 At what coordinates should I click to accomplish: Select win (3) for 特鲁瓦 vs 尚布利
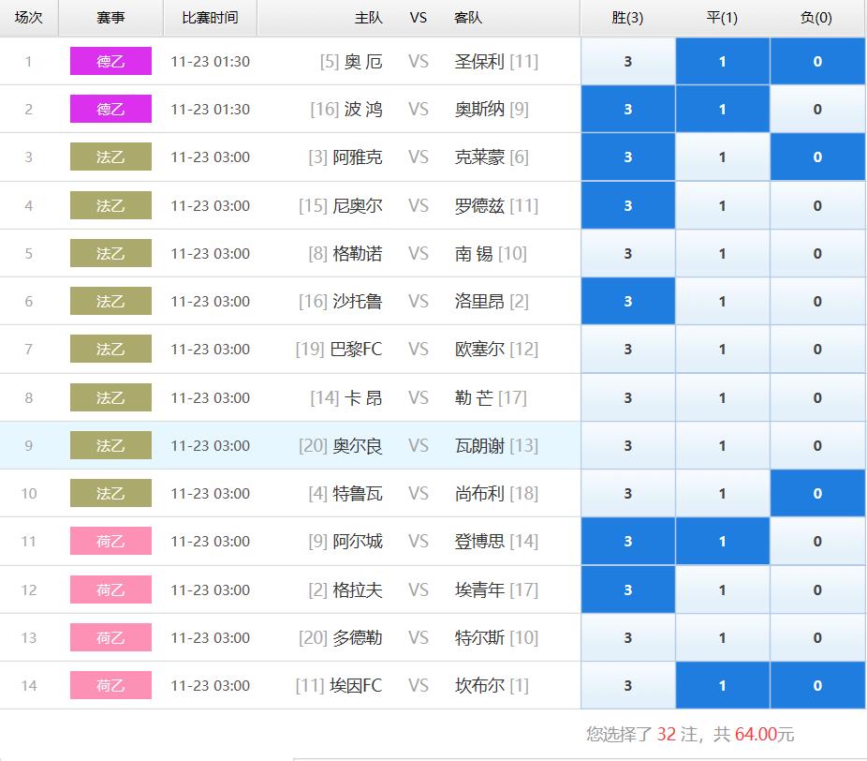click(628, 493)
